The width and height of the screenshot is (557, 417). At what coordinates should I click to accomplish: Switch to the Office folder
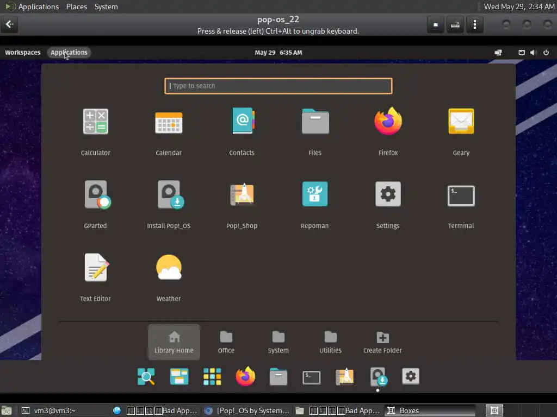226,342
